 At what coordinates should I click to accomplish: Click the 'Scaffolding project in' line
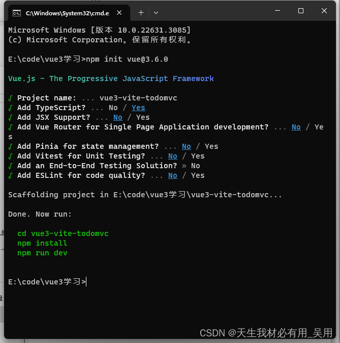(145, 195)
